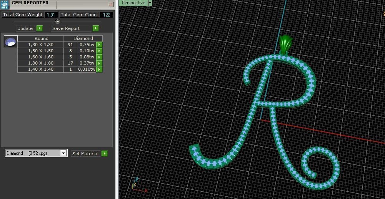Click the Update green arrow button

40,28
